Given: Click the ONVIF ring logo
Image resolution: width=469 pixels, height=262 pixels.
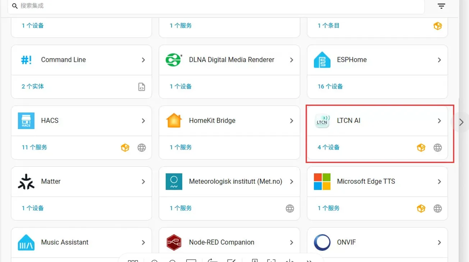Looking at the screenshot, I should coord(322,243).
